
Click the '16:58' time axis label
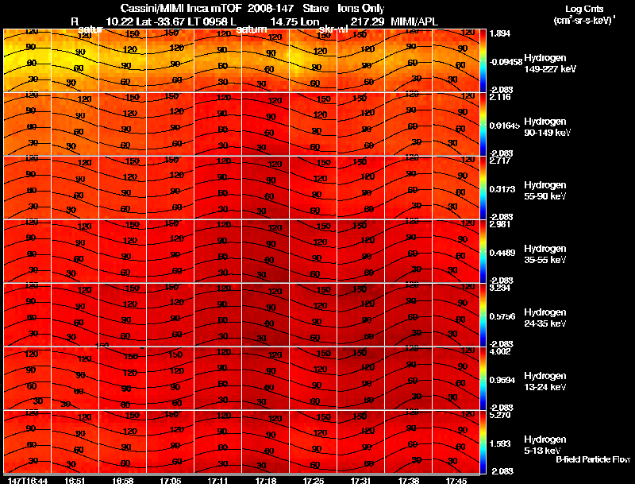pos(123,481)
